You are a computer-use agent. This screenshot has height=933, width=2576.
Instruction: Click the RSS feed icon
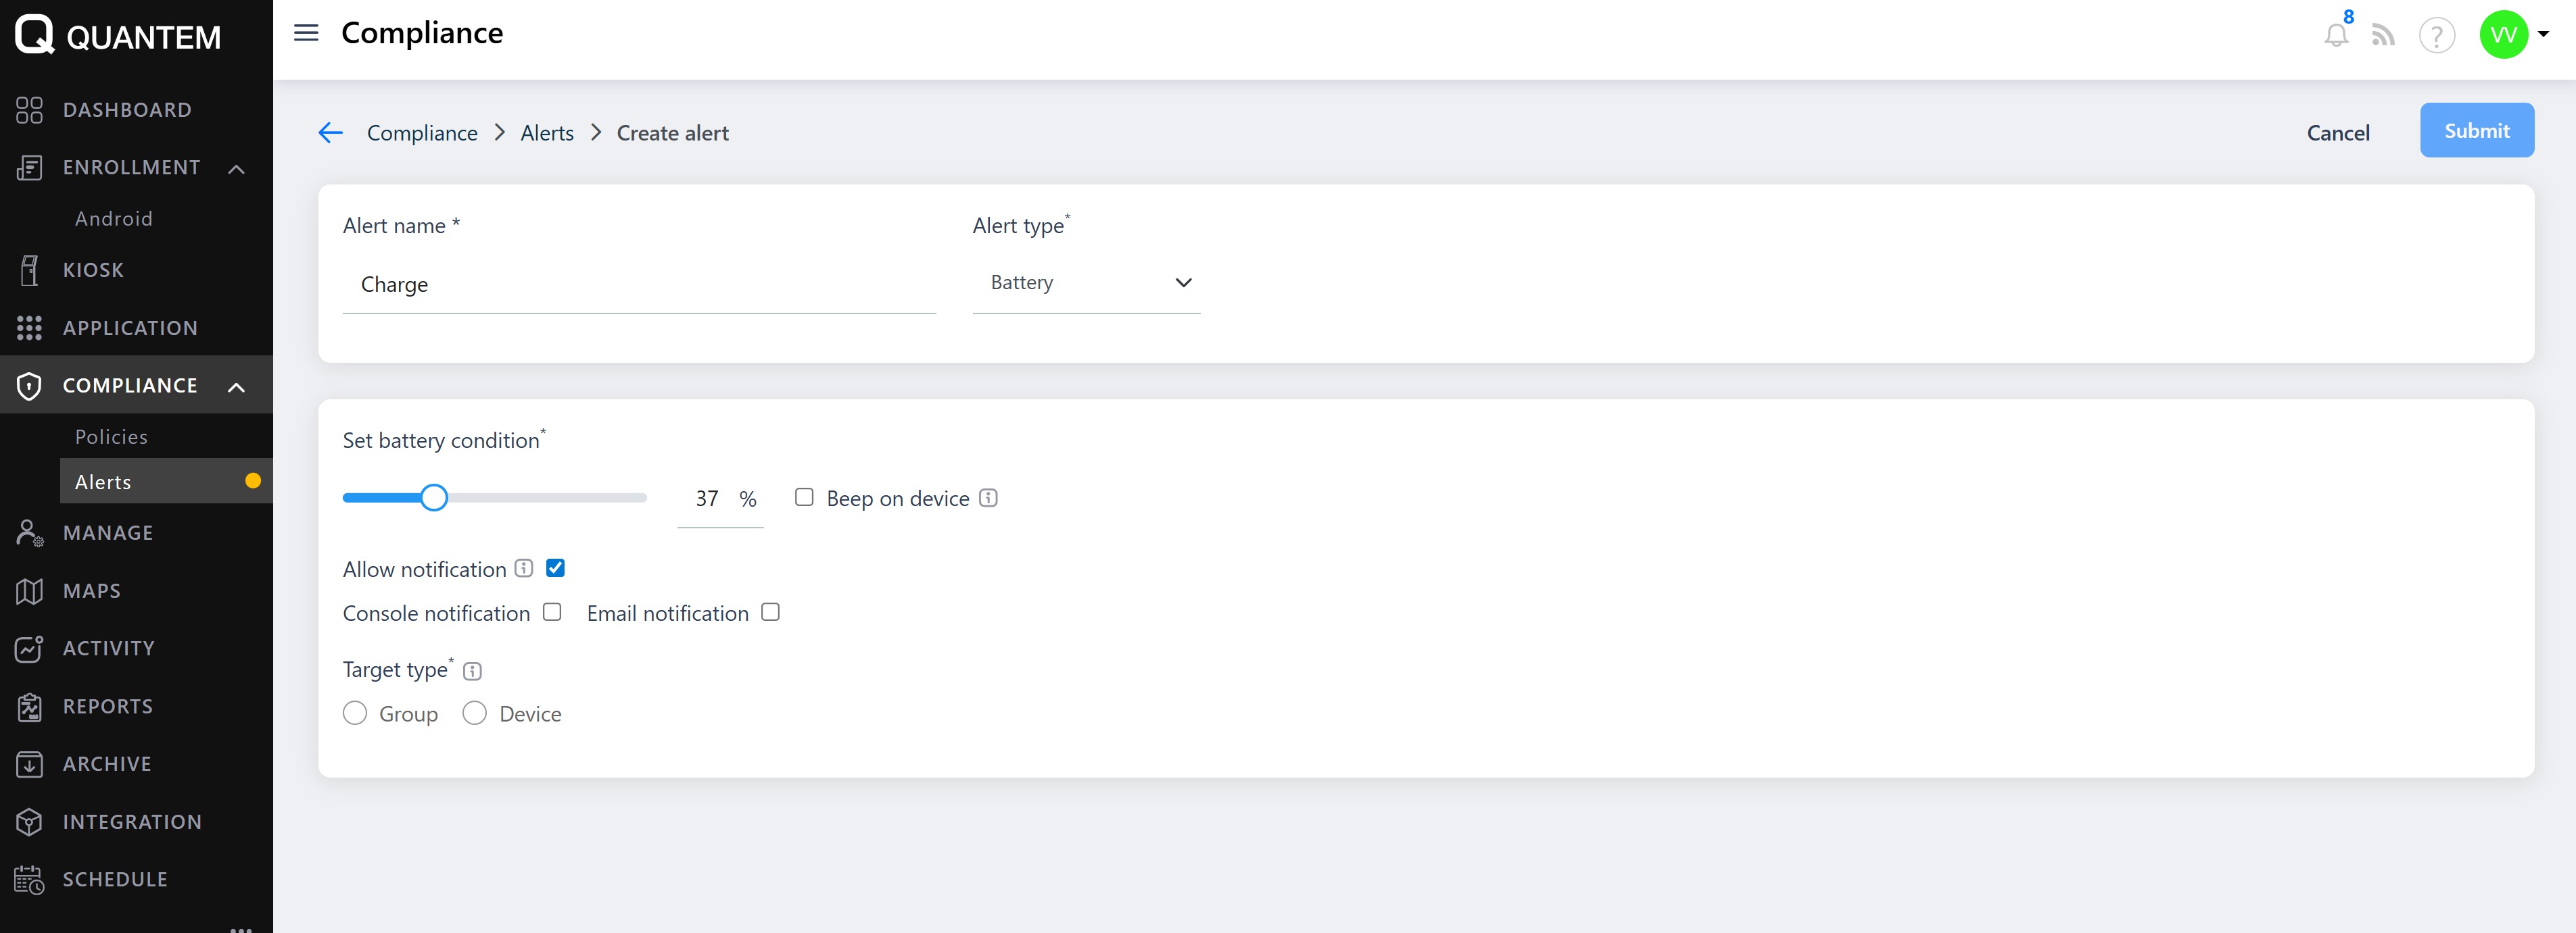click(x=2384, y=37)
